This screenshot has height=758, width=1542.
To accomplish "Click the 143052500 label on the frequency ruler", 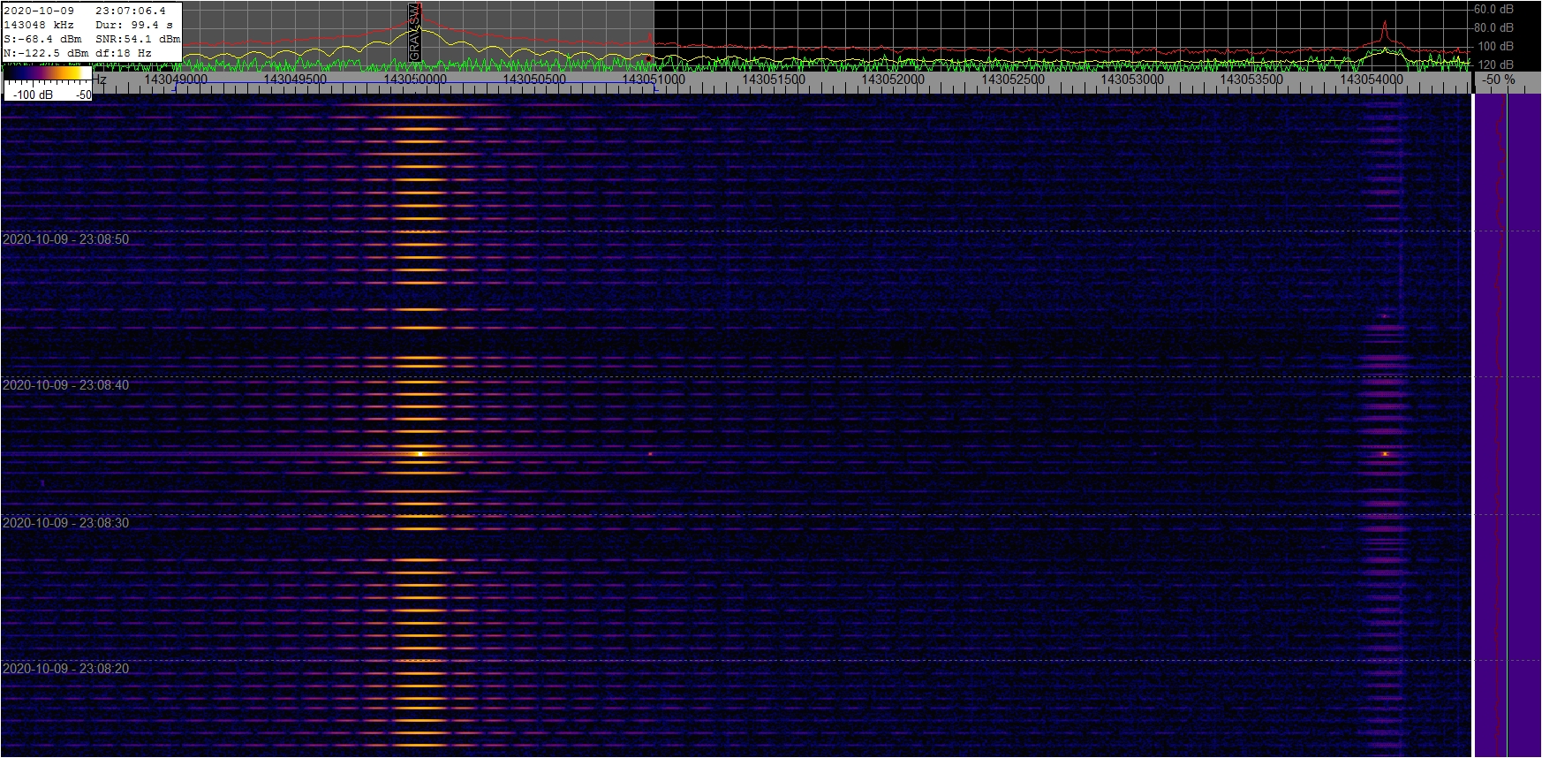I will point(1013,80).
